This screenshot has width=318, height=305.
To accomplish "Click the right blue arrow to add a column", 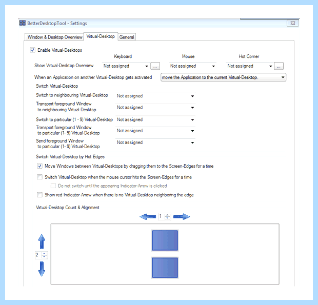I will pos(182,217).
